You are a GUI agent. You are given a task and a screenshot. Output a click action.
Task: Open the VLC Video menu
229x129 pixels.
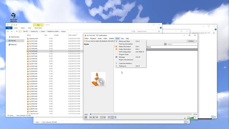coord(105,38)
